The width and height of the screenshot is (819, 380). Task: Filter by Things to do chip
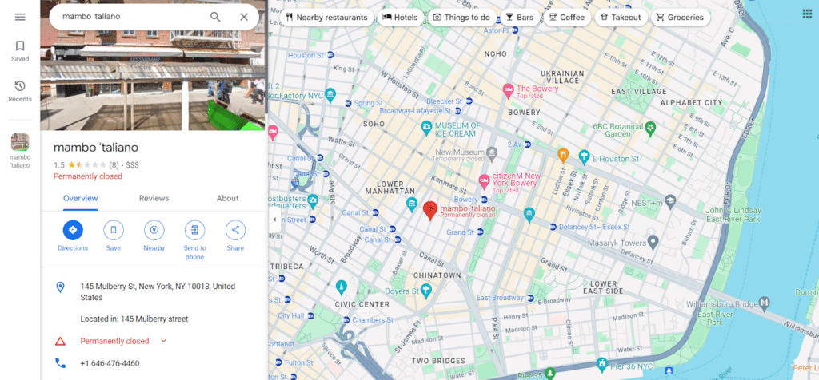(x=461, y=18)
